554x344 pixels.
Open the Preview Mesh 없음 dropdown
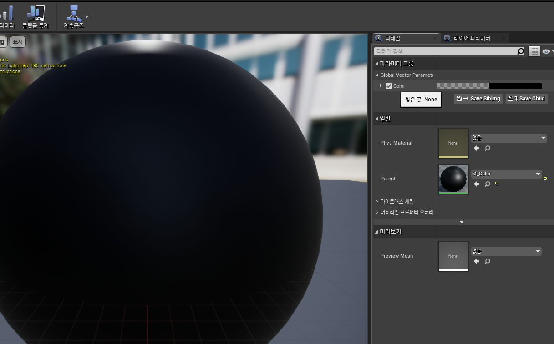pyautogui.click(x=506, y=251)
